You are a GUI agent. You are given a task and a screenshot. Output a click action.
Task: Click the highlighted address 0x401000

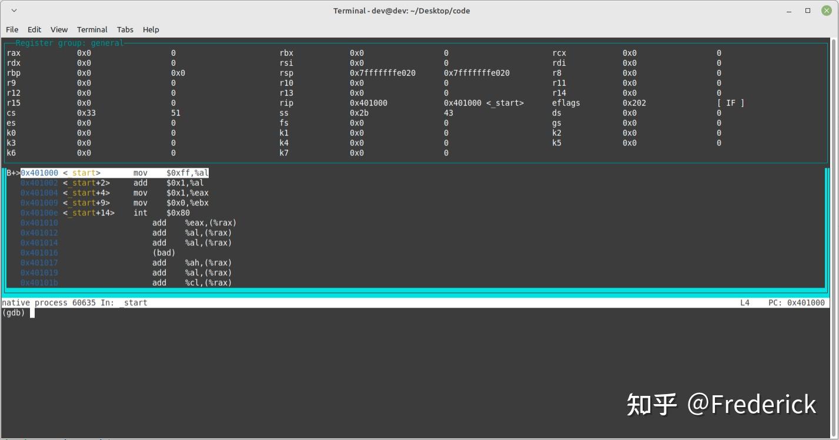(x=39, y=173)
